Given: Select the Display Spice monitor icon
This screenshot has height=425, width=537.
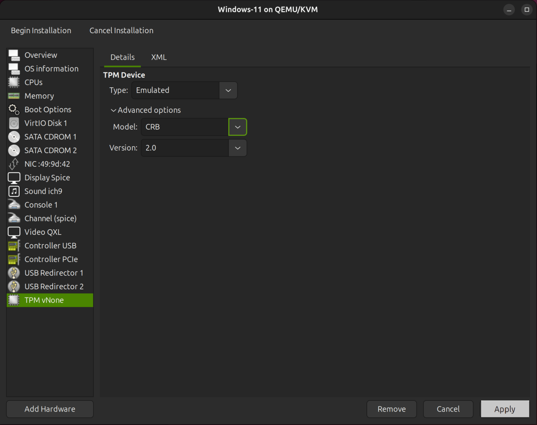Looking at the screenshot, I should click(14, 178).
